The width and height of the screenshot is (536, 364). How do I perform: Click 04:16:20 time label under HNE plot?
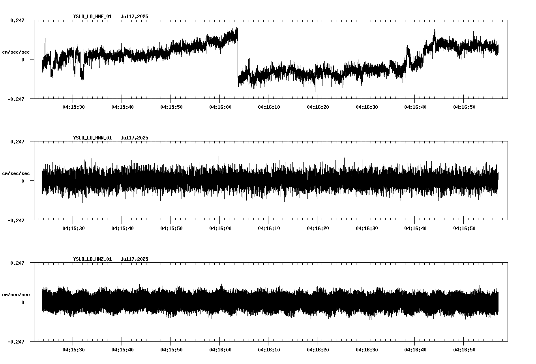click(317, 107)
